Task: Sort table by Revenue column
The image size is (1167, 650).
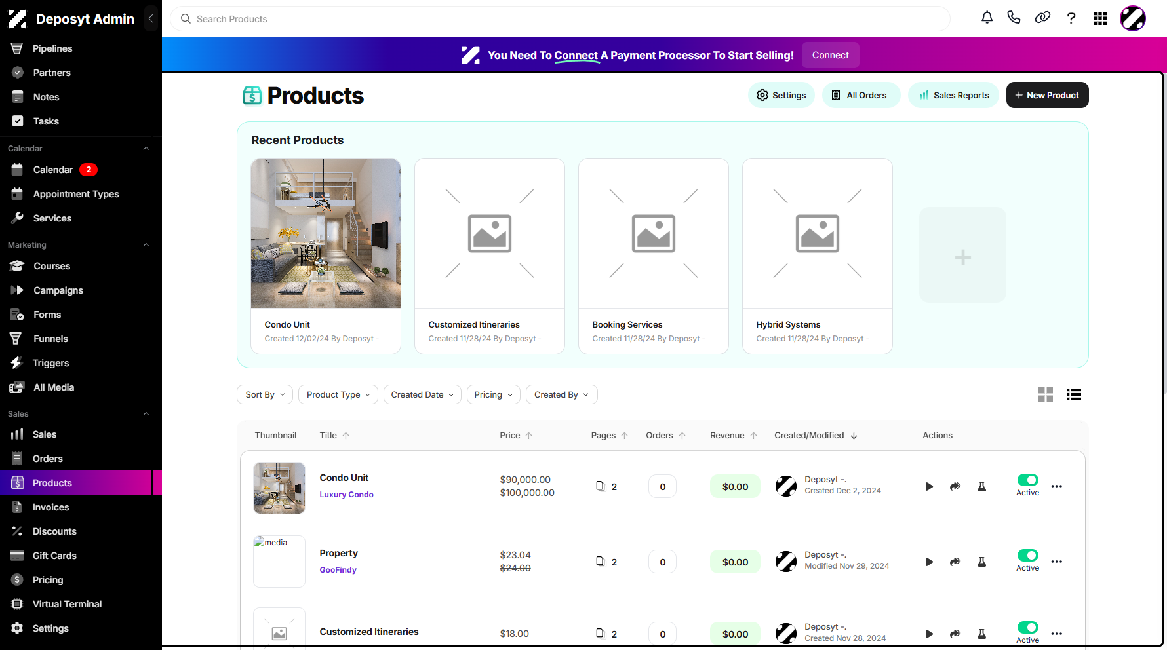Action: coord(734,436)
